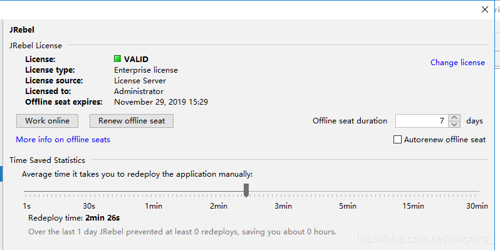Click the 1s slider label
Viewport: 500px width, 250px height.
pos(27,206)
